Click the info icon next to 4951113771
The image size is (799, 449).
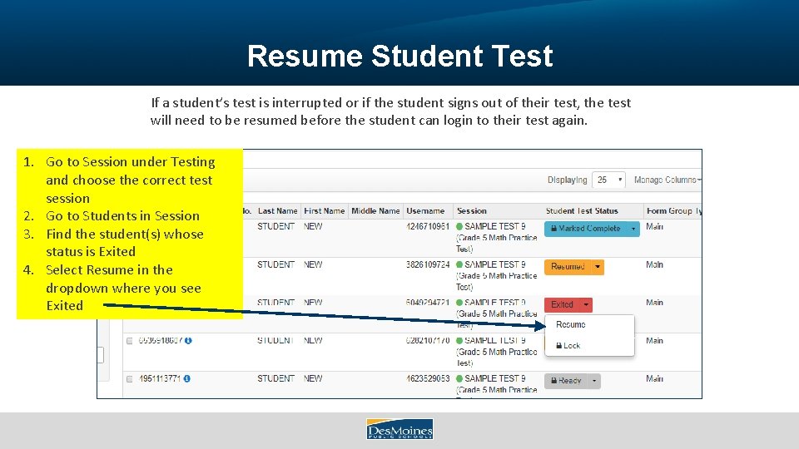coord(187,379)
